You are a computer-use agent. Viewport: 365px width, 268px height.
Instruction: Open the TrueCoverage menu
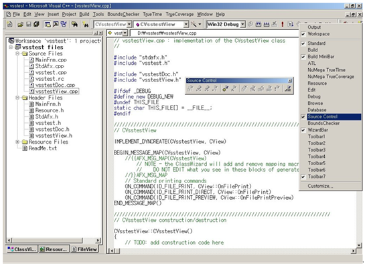[179, 15]
